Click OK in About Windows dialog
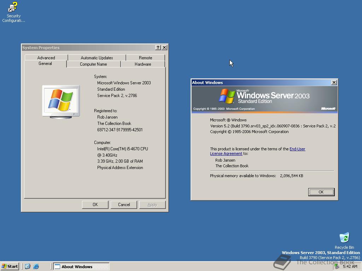 [x=321, y=192]
